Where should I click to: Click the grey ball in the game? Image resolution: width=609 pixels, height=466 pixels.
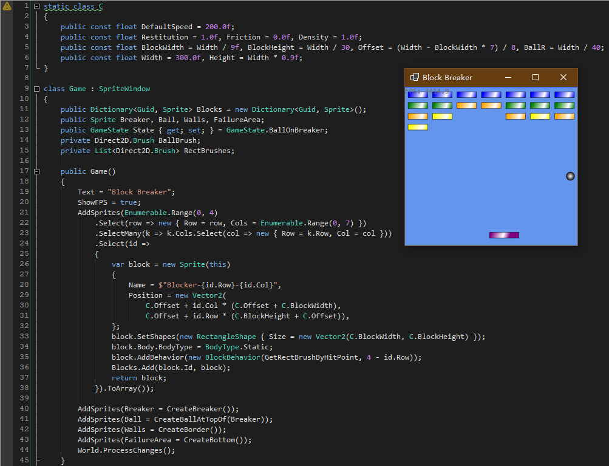pos(570,176)
